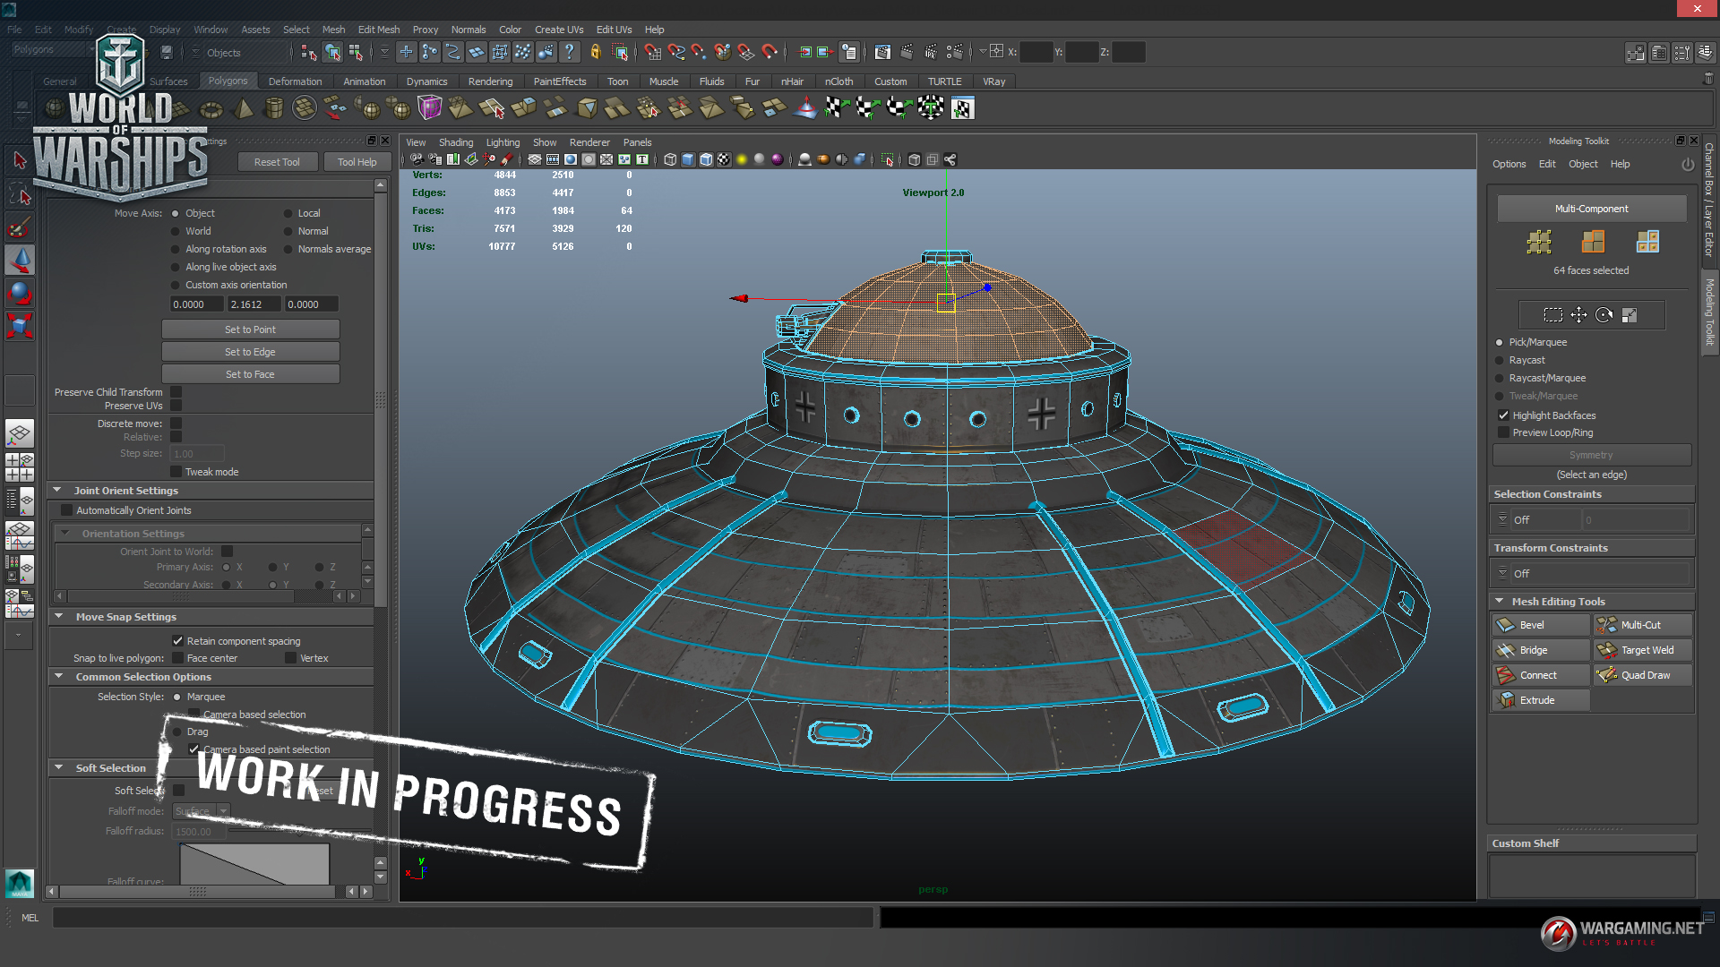Open the Create UVs menu

559,30
